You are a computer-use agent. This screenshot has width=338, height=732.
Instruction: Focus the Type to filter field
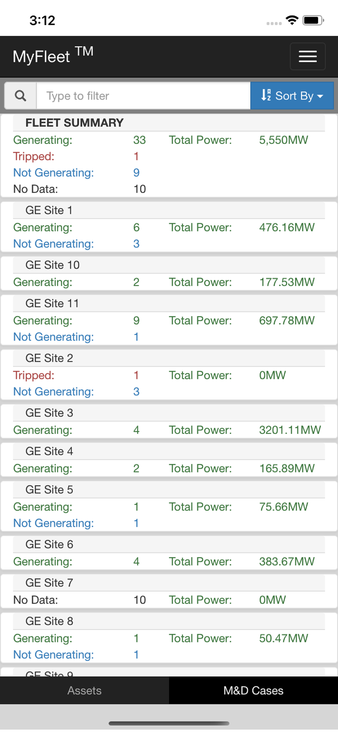point(143,96)
